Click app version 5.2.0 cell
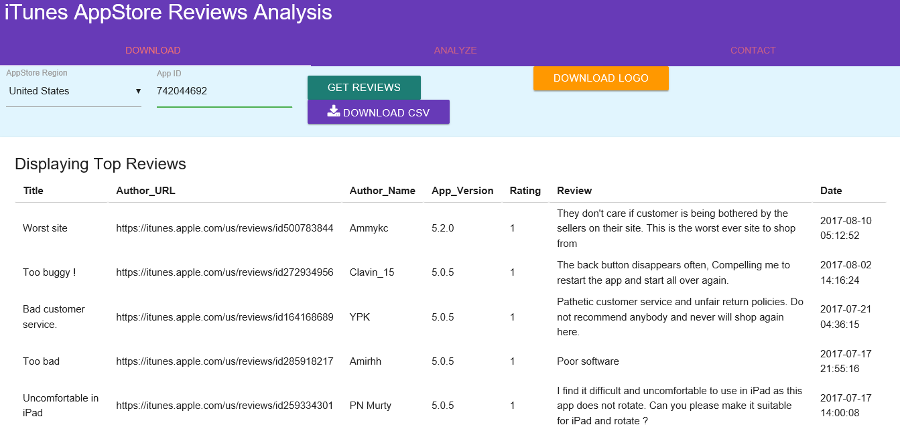Image resolution: width=900 pixels, height=437 pixels. coord(443,228)
